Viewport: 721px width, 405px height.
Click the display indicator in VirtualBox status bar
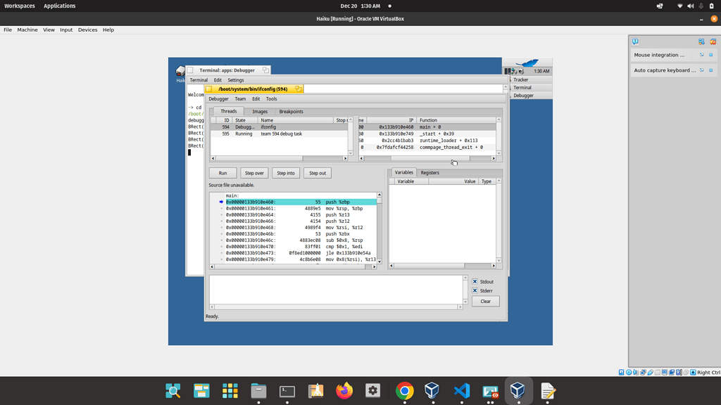pos(665,373)
